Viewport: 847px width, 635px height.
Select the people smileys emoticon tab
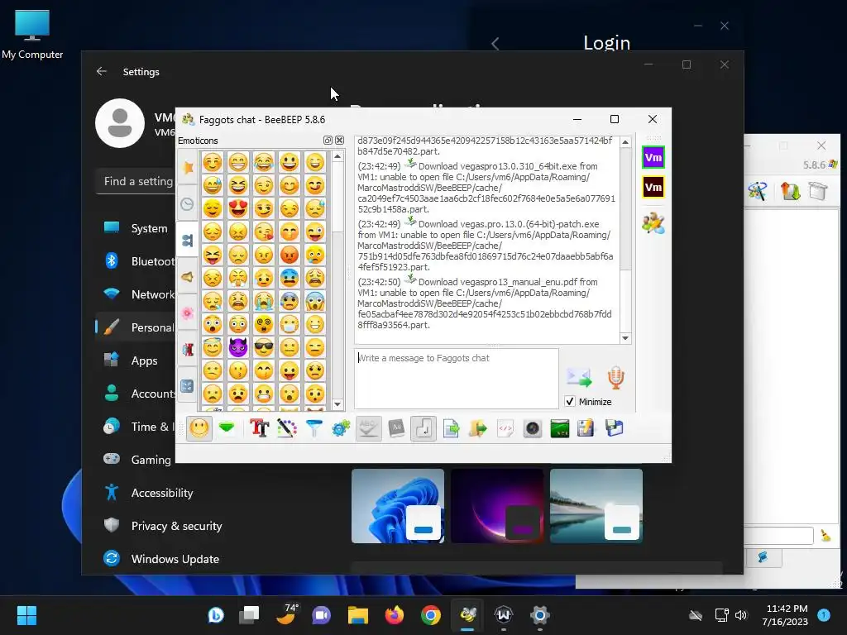coord(188,241)
